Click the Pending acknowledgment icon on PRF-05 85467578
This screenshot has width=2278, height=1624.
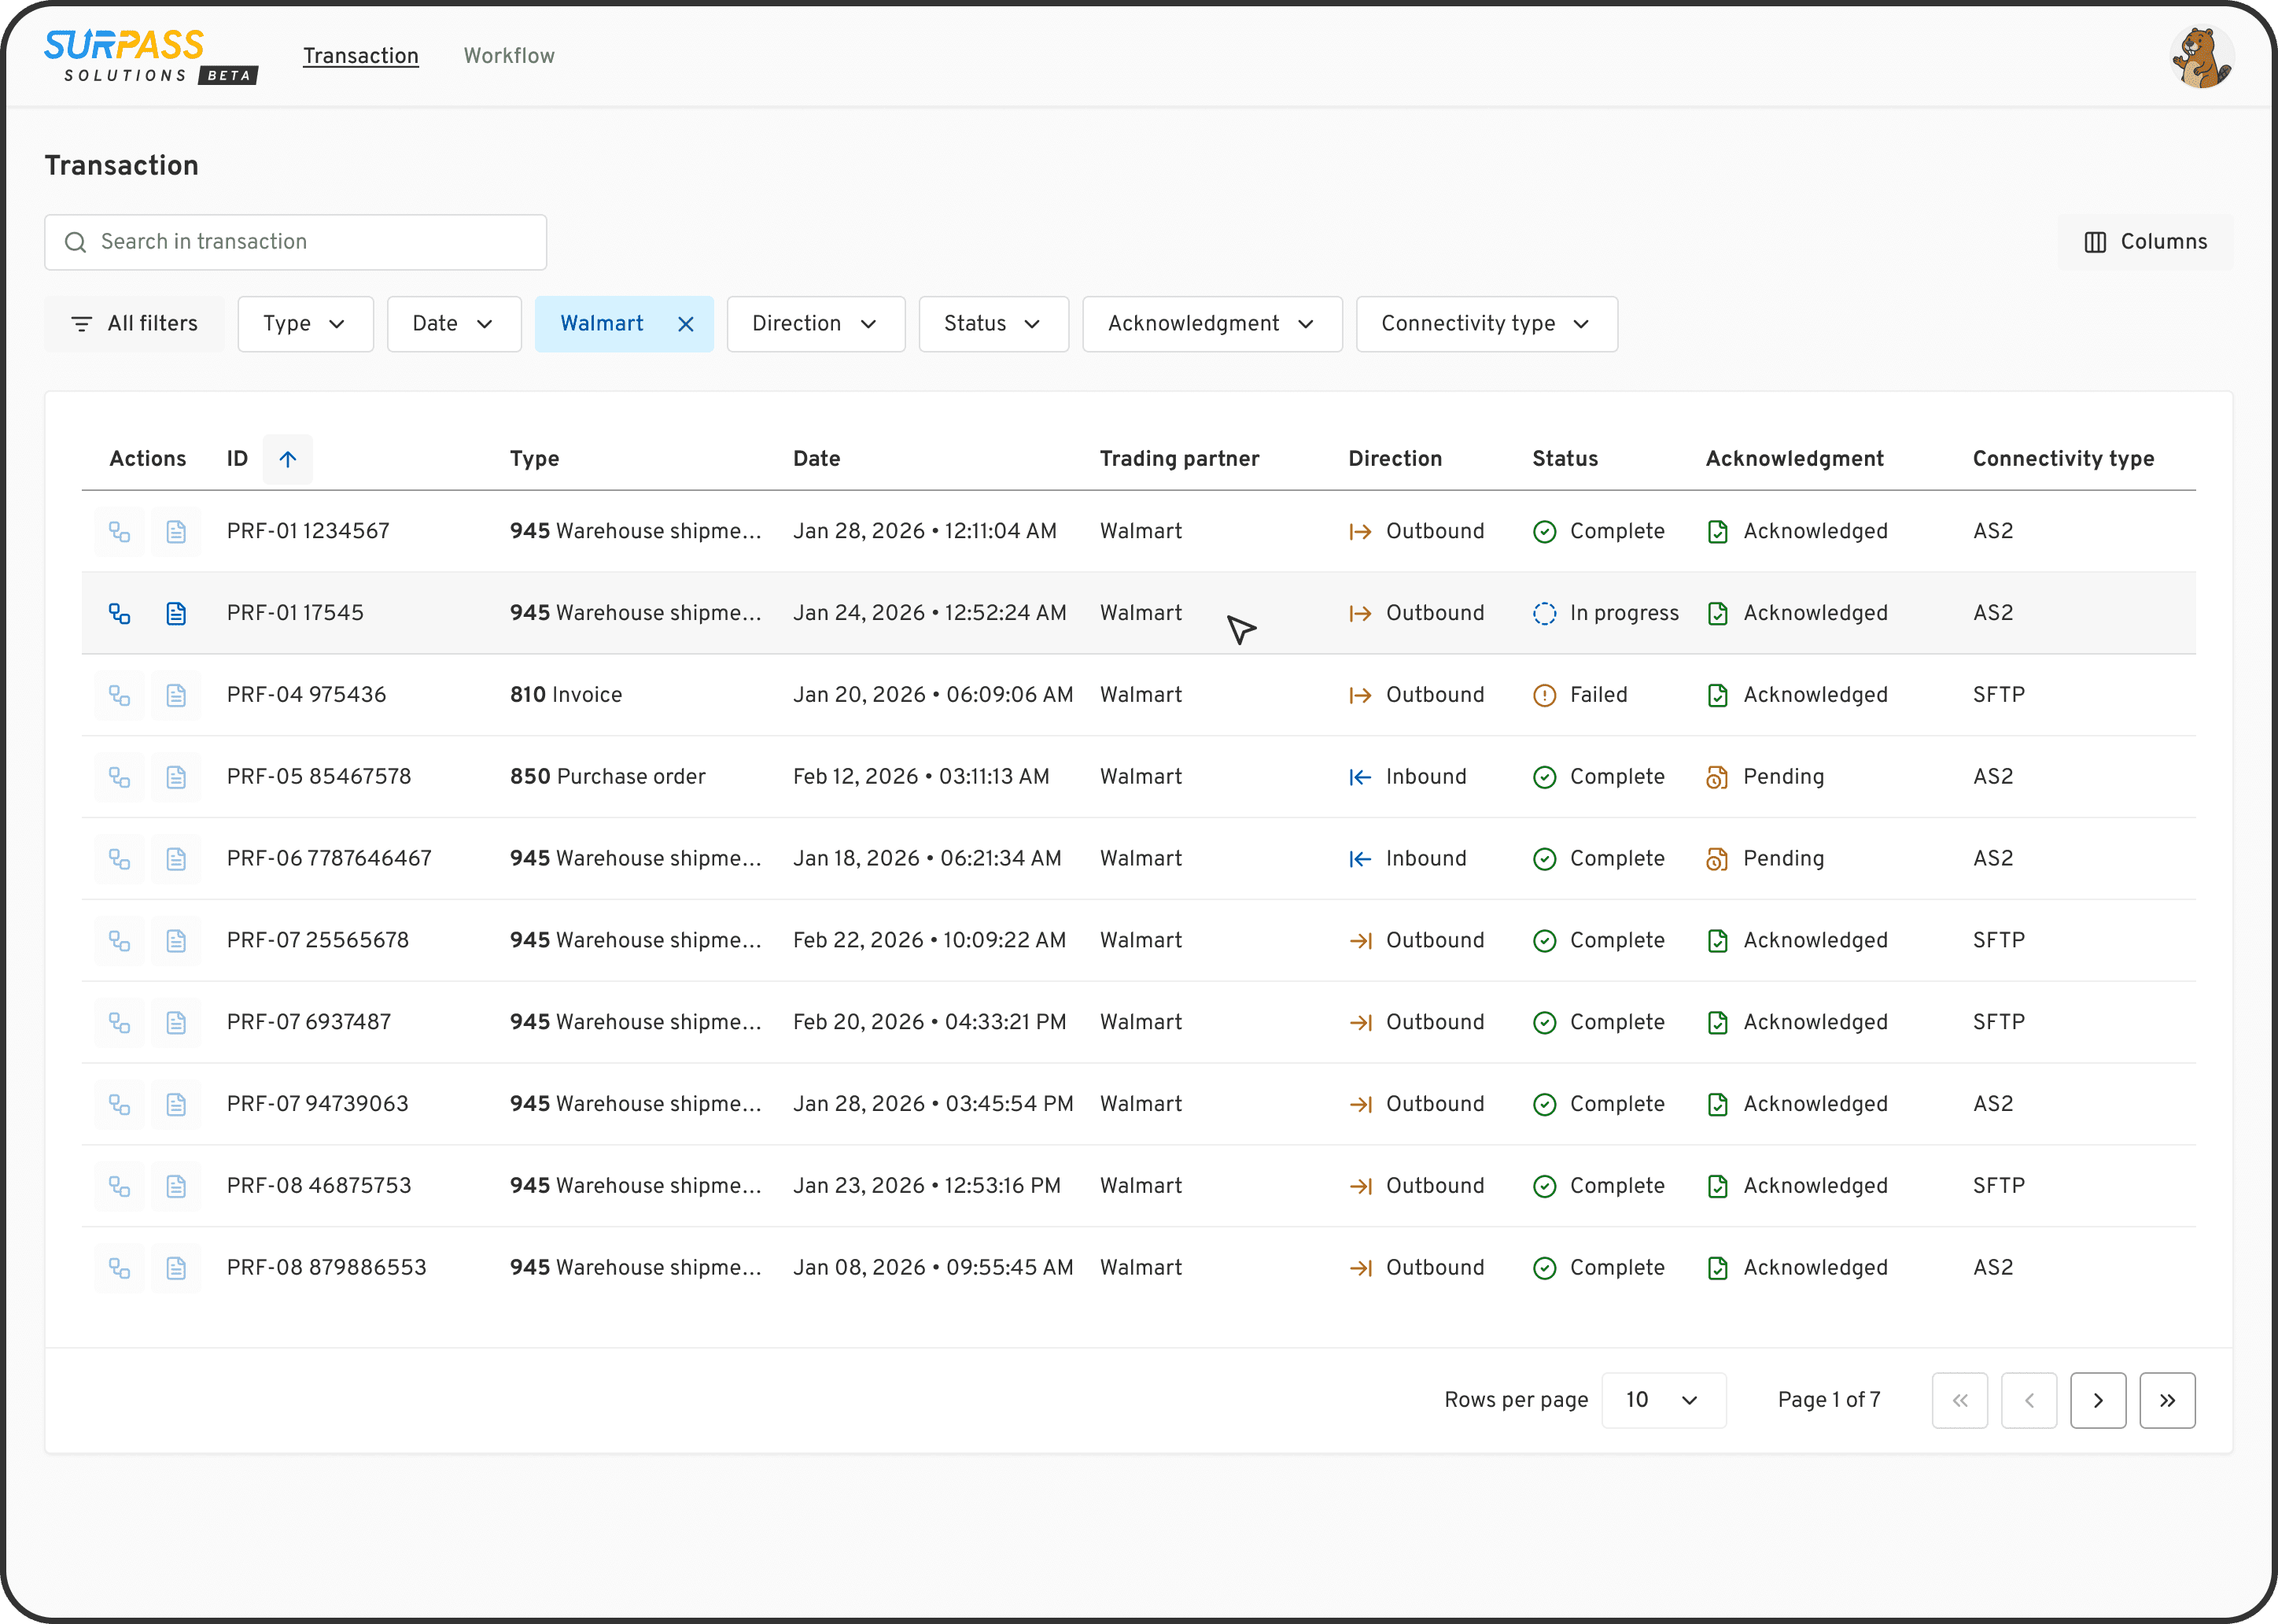click(1717, 776)
